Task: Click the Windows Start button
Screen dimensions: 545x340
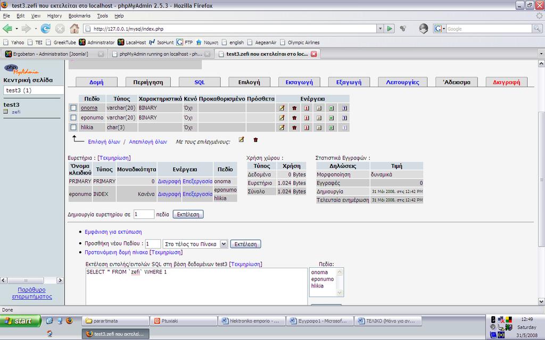Action: coord(20,321)
